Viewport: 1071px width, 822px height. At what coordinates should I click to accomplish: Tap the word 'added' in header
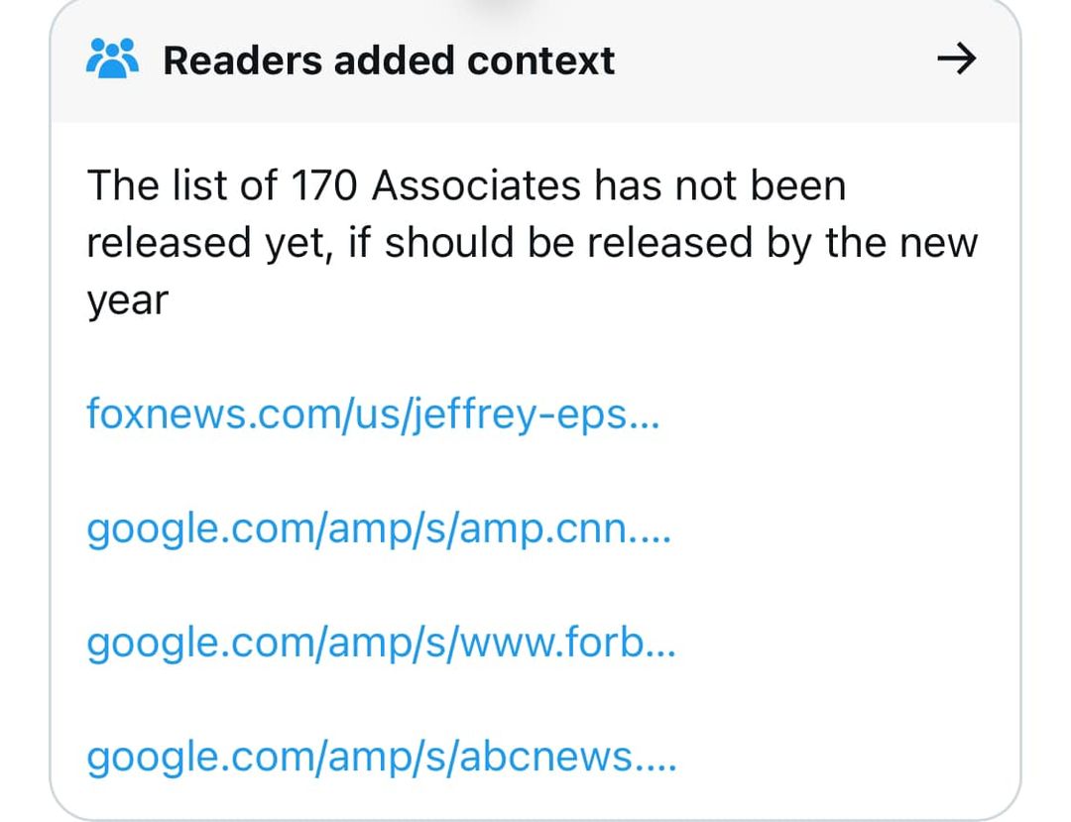coord(394,60)
